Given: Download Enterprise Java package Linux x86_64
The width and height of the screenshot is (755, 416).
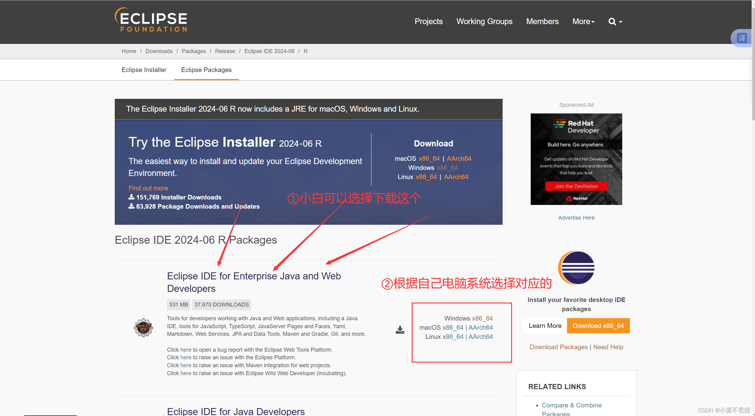Looking at the screenshot, I should coord(453,337).
